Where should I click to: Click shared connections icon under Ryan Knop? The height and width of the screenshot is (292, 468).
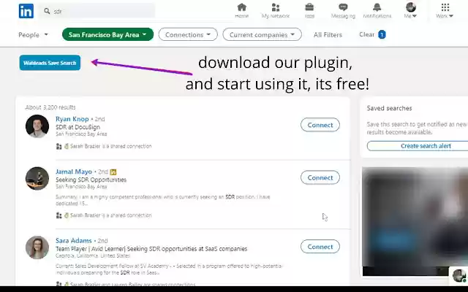pos(58,146)
